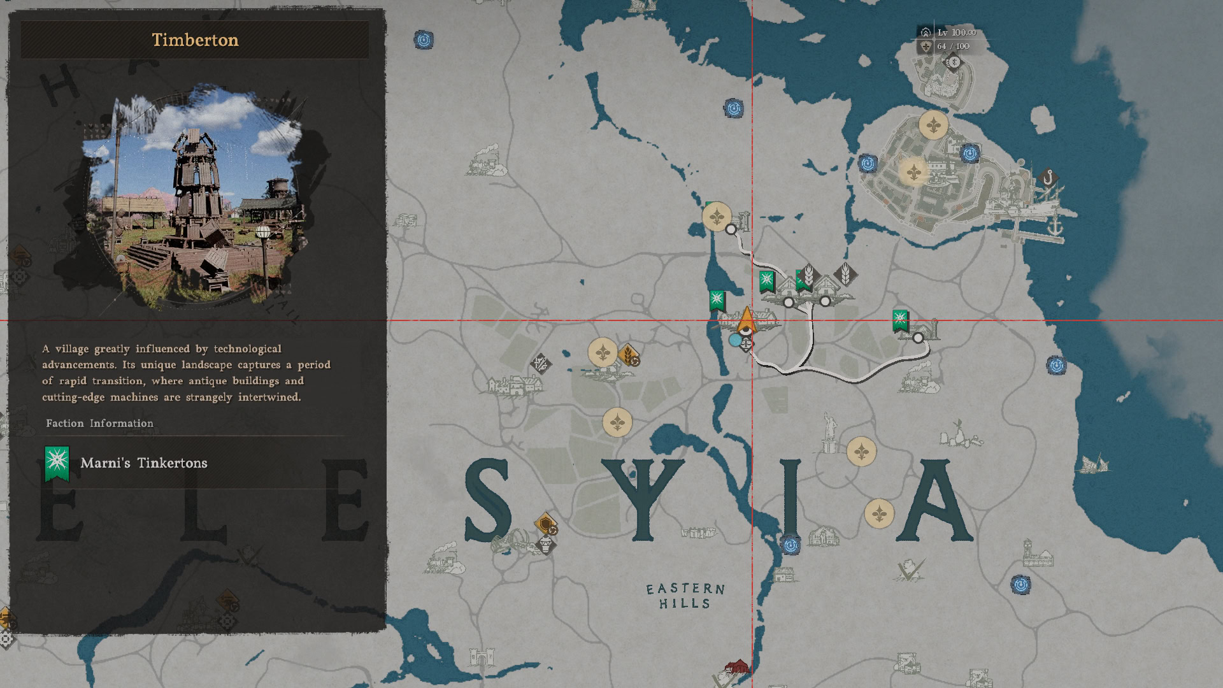Click the red building icon at the map bottom
1223x688 pixels.
[737, 667]
